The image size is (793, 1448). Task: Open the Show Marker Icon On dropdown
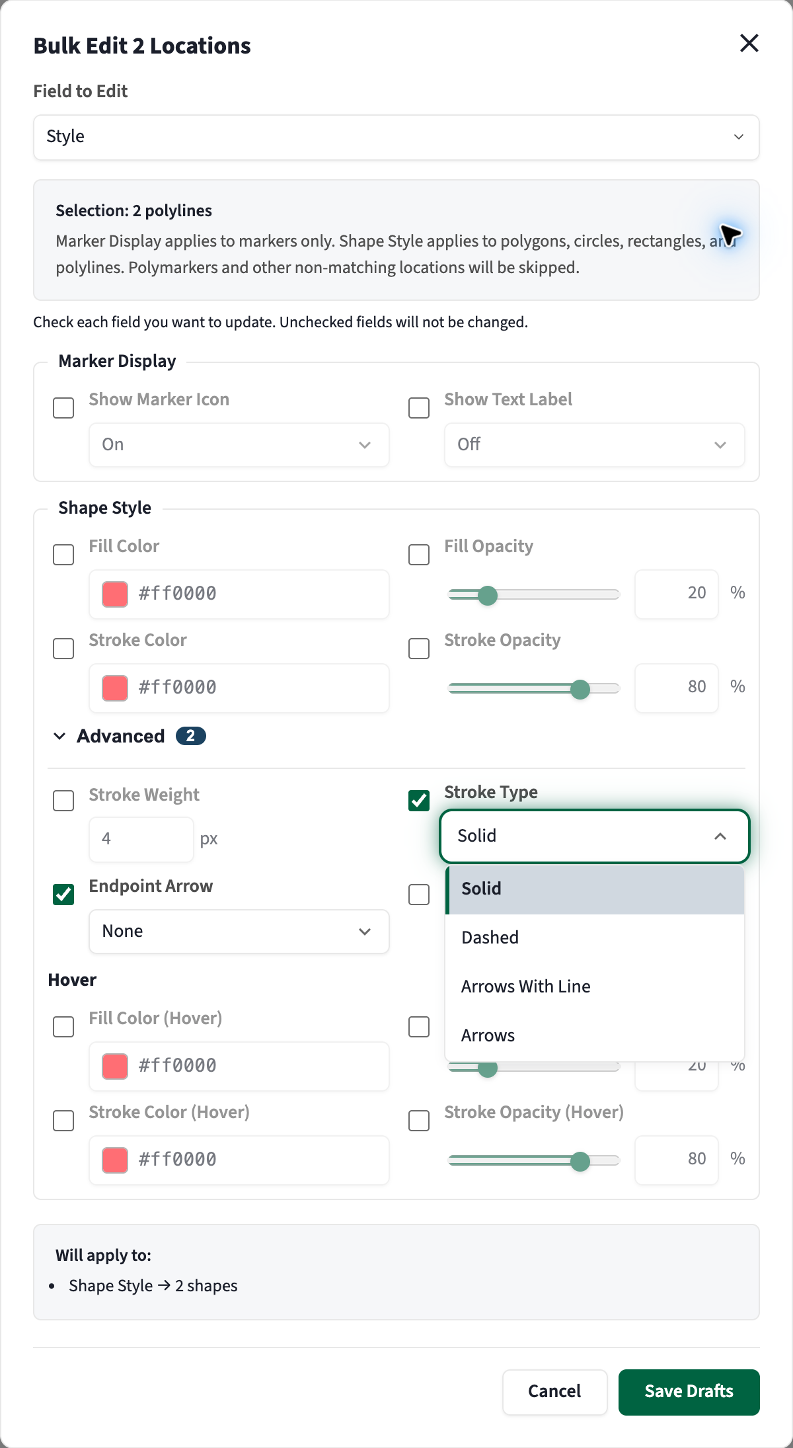[x=239, y=445]
